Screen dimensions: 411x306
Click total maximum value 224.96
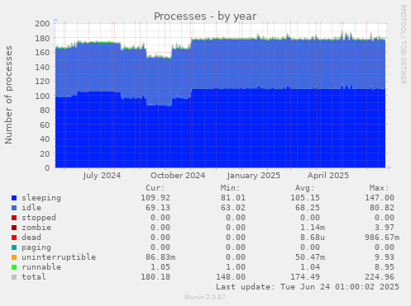coord(380,277)
